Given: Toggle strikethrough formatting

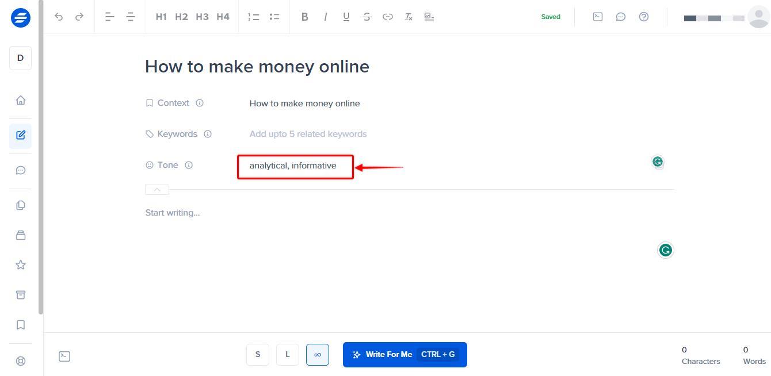Looking at the screenshot, I should click(367, 17).
